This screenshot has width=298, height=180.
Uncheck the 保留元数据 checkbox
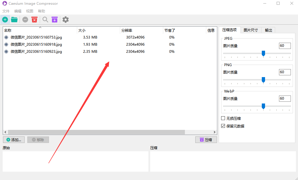pos(223,126)
